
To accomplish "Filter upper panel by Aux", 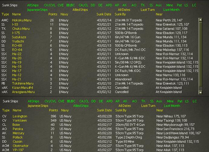I will (x=158, y=5).
